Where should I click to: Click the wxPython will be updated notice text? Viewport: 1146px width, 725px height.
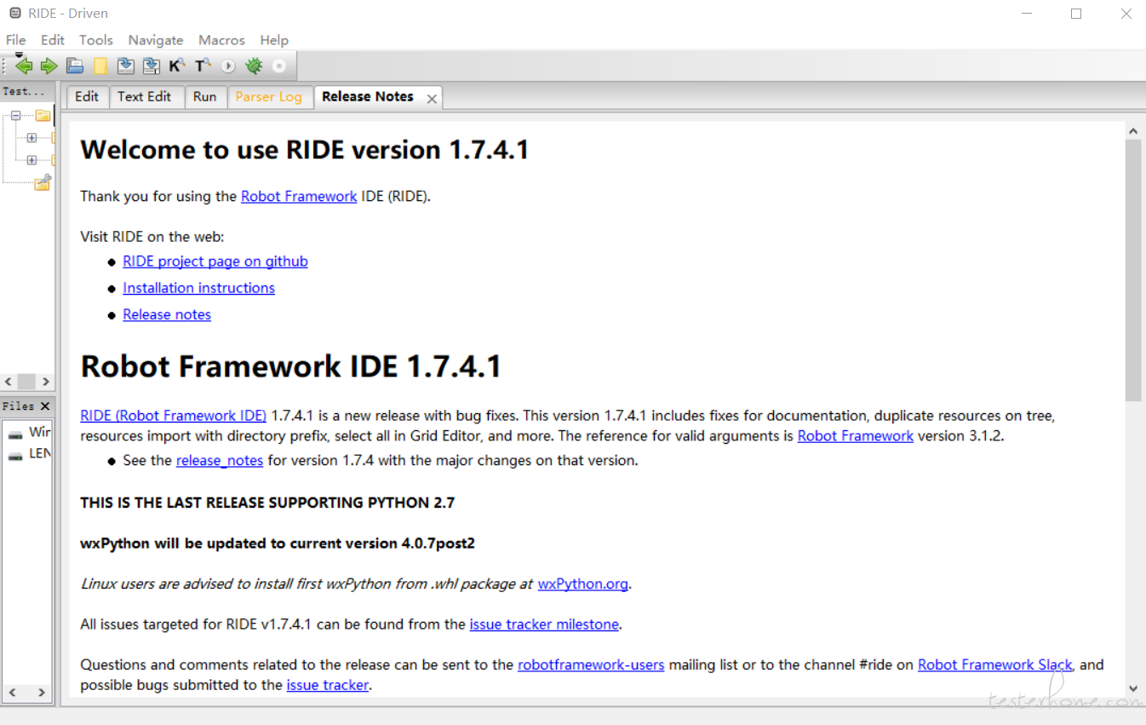click(277, 544)
